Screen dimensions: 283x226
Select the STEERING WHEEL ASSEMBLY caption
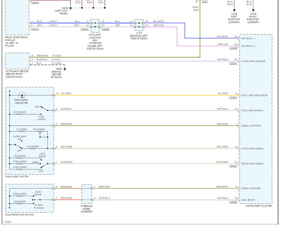[87, 209]
